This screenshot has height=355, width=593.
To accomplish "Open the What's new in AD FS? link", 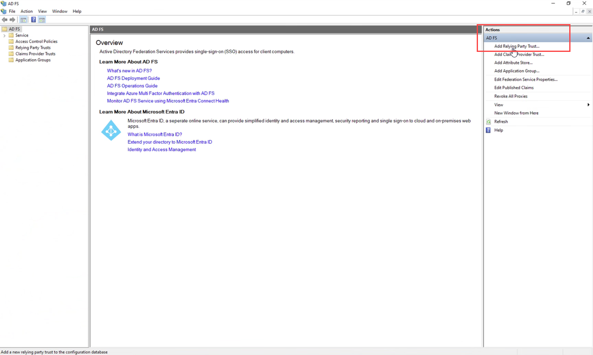I will click(x=129, y=71).
